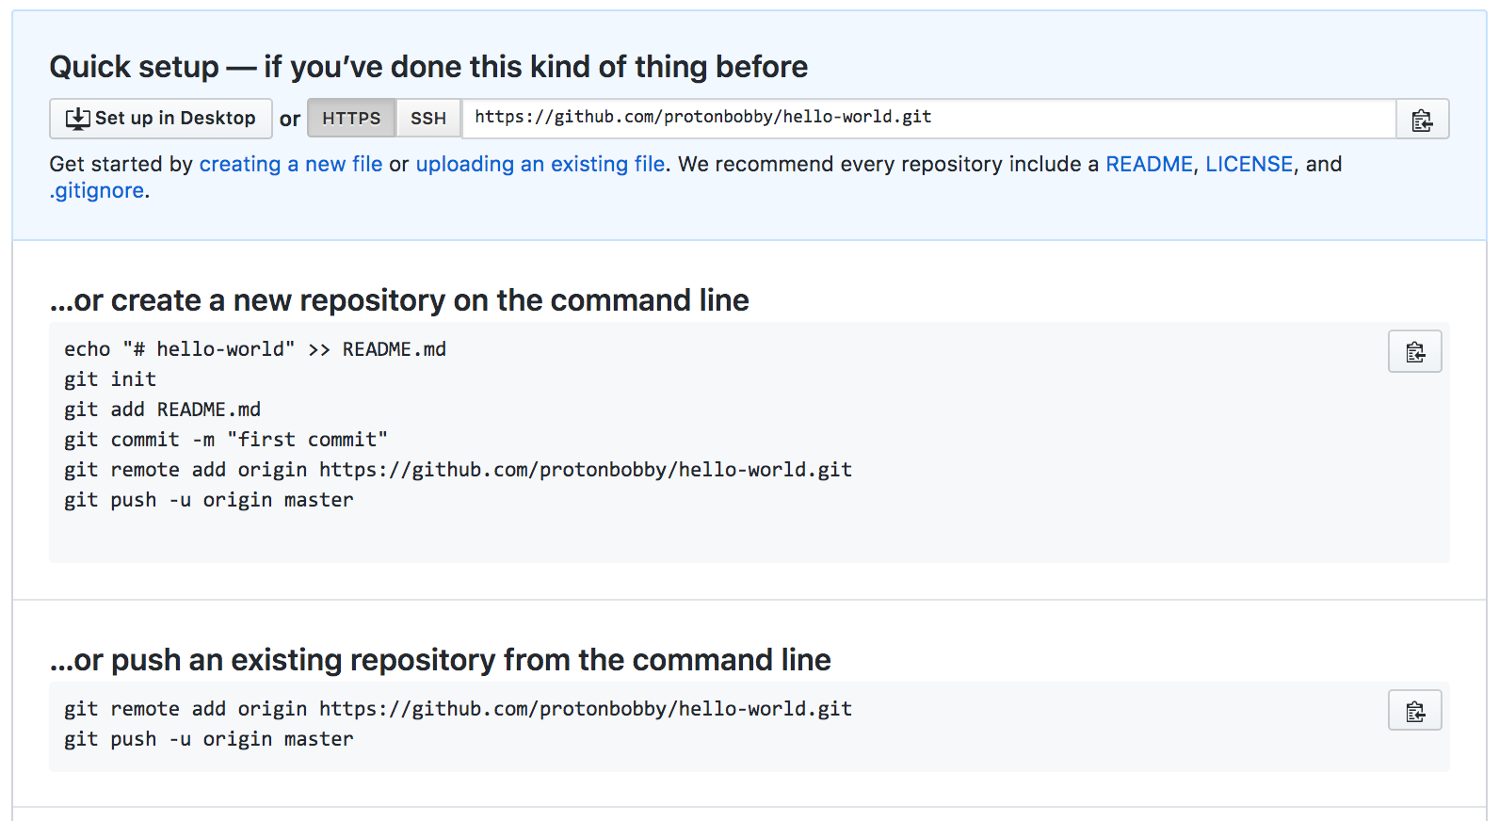Copy the repository HTTPS URL to clipboard
The image size is (1499, 821).
click(1422, 120)
